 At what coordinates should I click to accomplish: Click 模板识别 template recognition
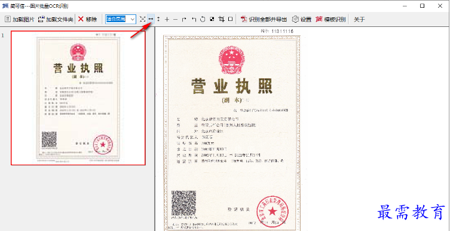330,19
